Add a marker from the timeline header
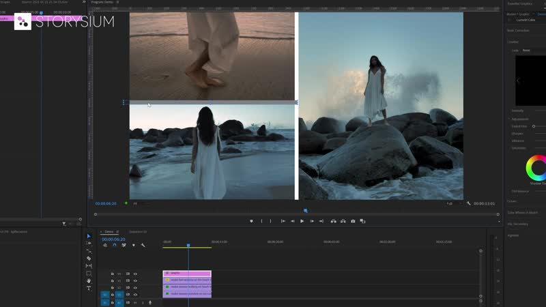 [133, 245]
